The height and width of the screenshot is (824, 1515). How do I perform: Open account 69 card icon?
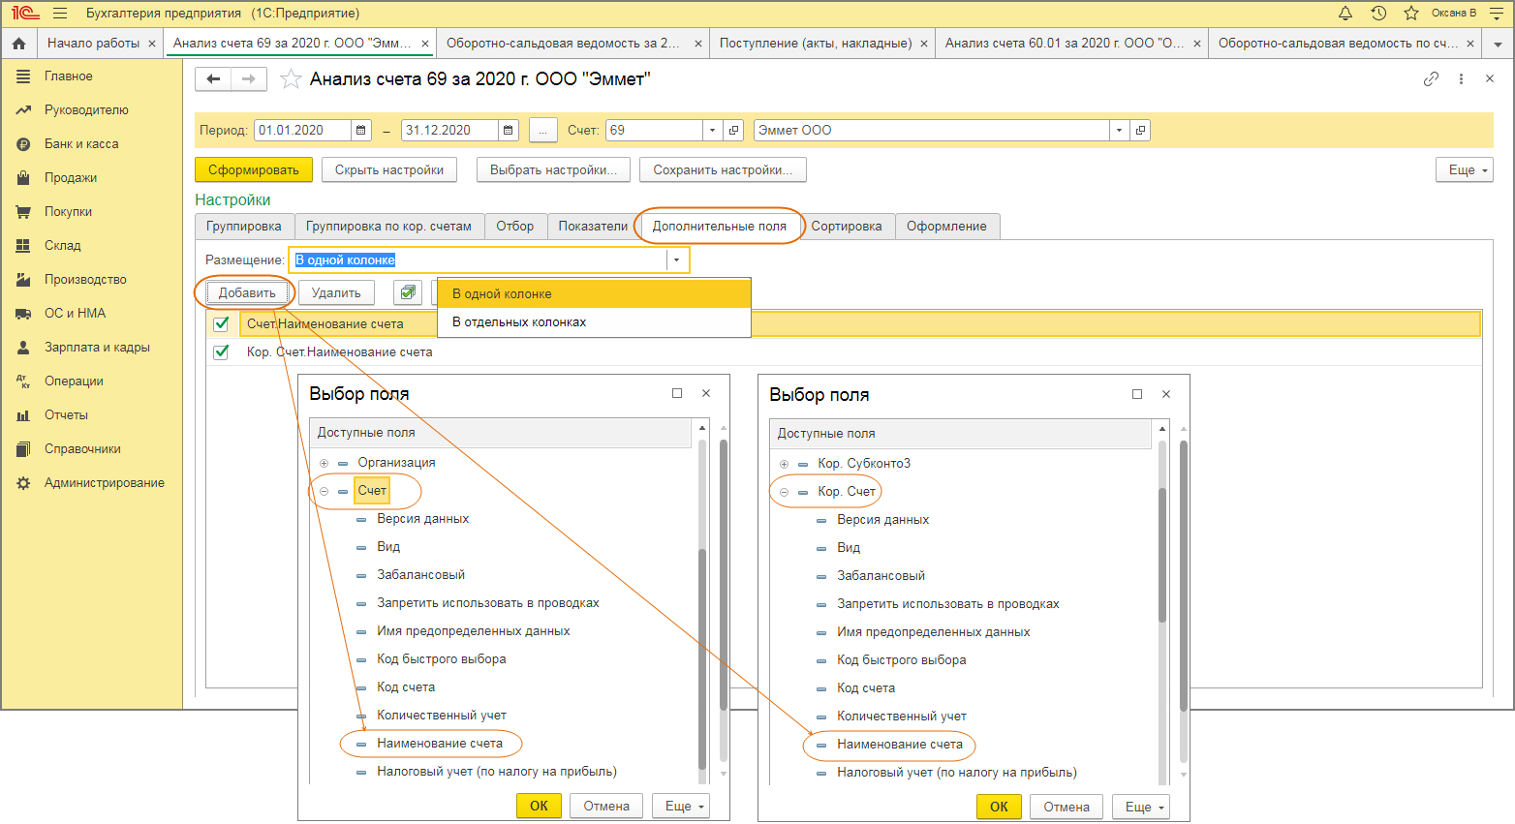point(733,131)
